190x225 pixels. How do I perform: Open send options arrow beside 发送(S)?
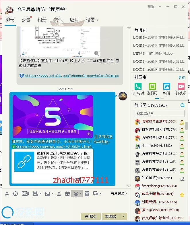point(123,216)
